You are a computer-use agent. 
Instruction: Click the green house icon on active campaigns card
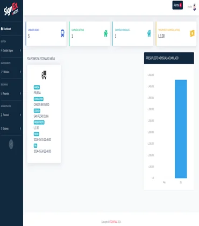106,33
